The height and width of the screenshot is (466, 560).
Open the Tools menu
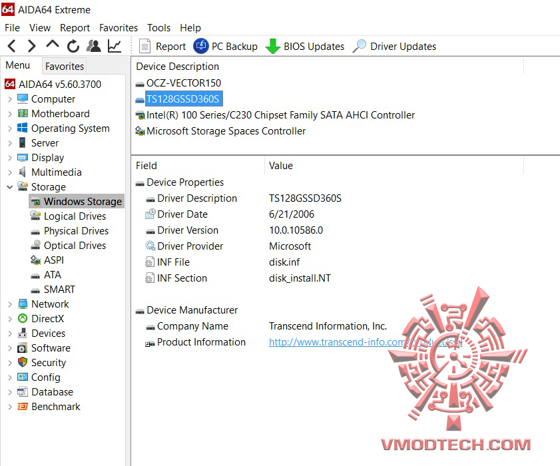(x=158, y=27)
